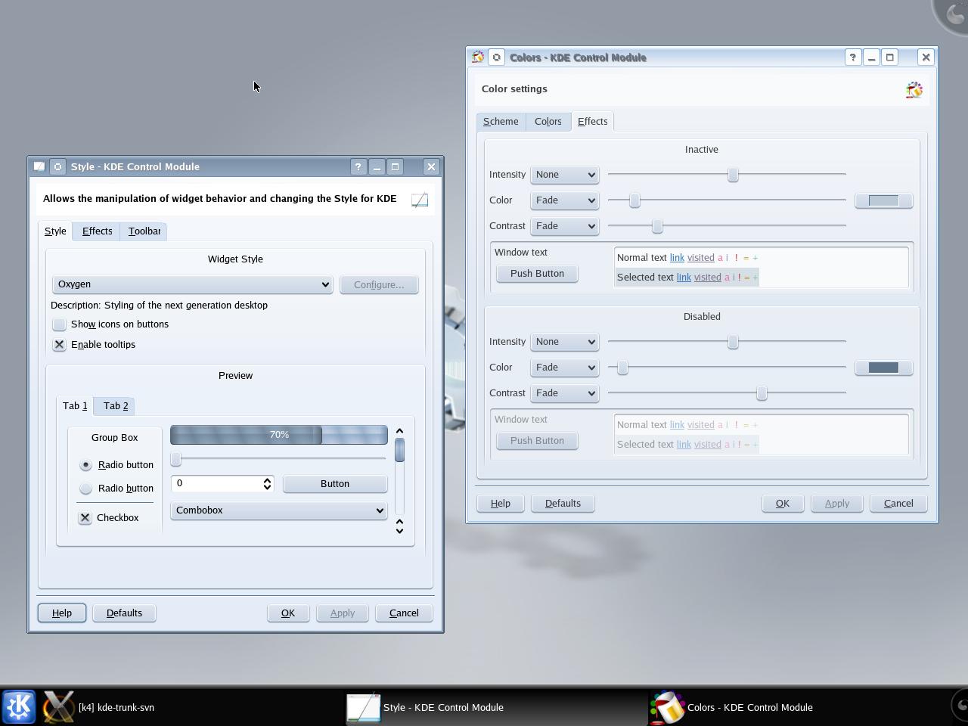Open the Oxygen widget style dropdown
This screenshot has height=726, width=968.
tap(192, 284)
